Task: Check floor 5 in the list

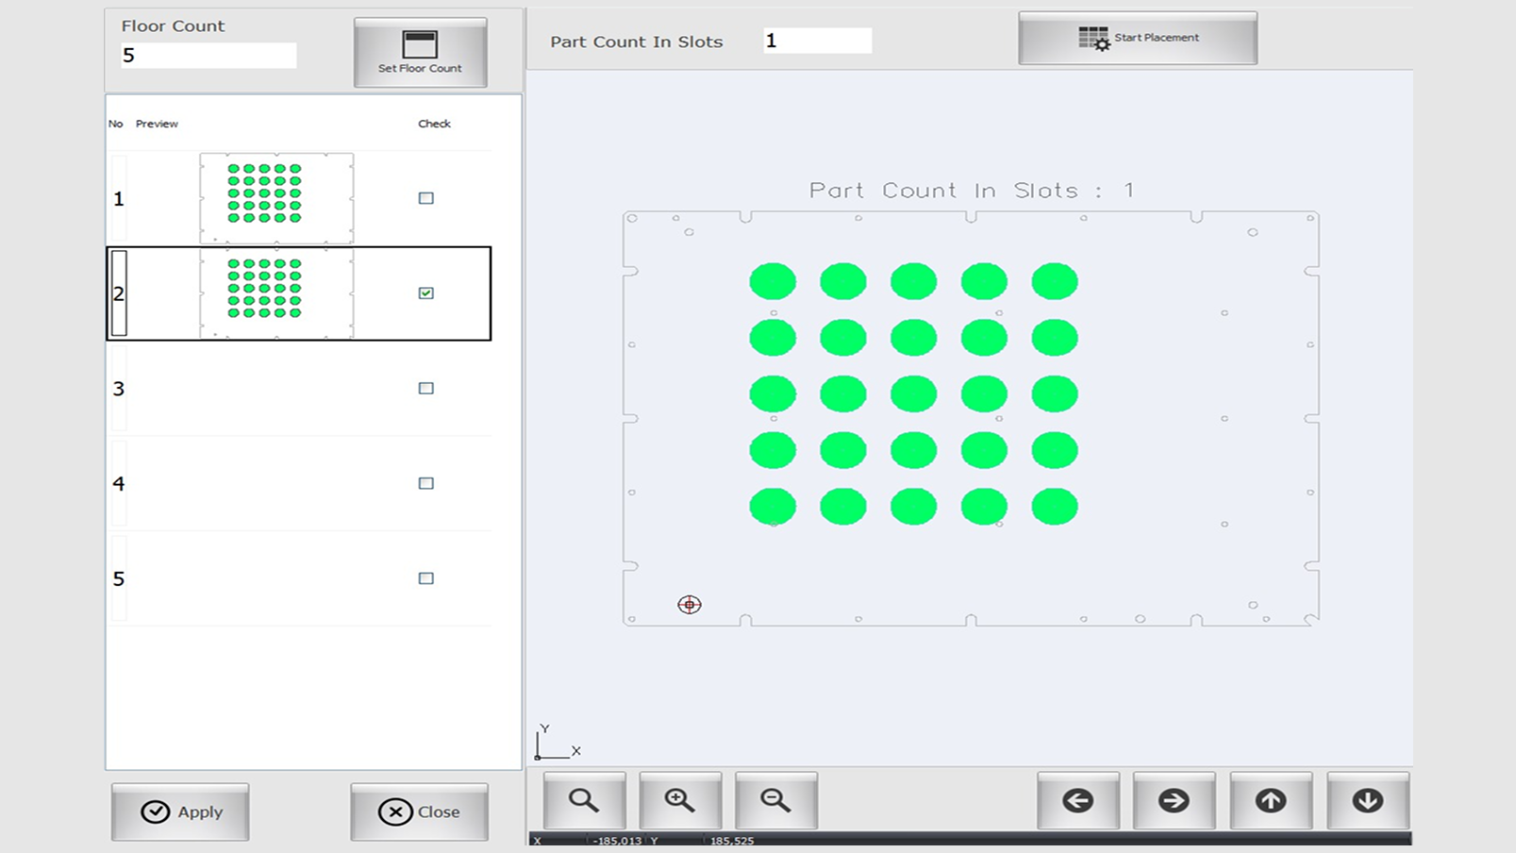Action: click(426, 578)
